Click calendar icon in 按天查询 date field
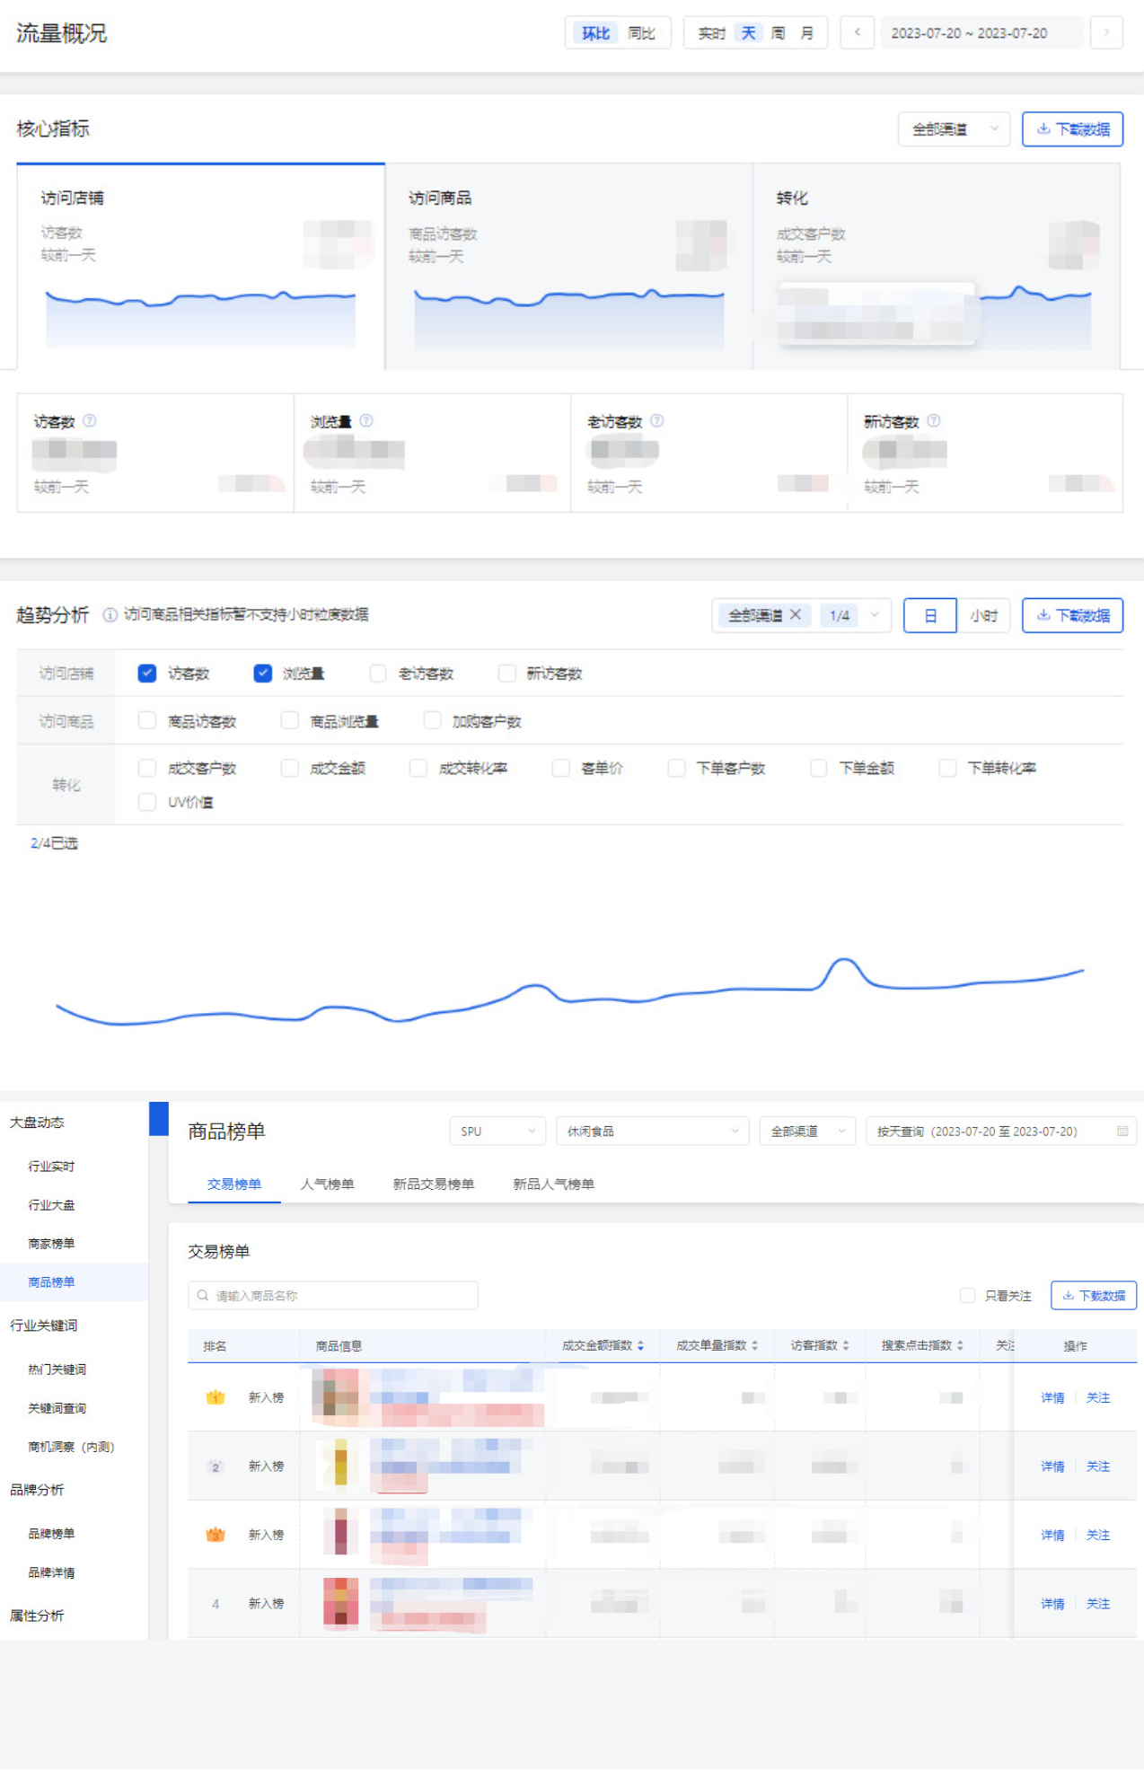Screen dimensions: 1144x1770 (1122, 1131)
